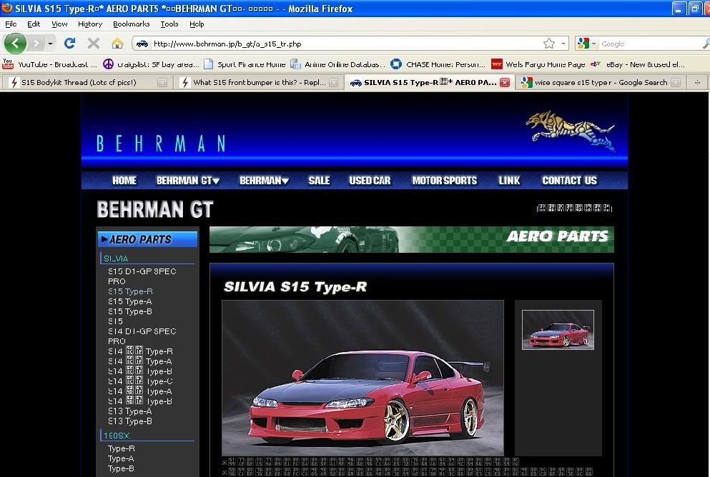This screenshot has height=477, width=710.
Task: Select S15 Type-B in sidebar
Action: pyautogui.click(x=130, y=311)
